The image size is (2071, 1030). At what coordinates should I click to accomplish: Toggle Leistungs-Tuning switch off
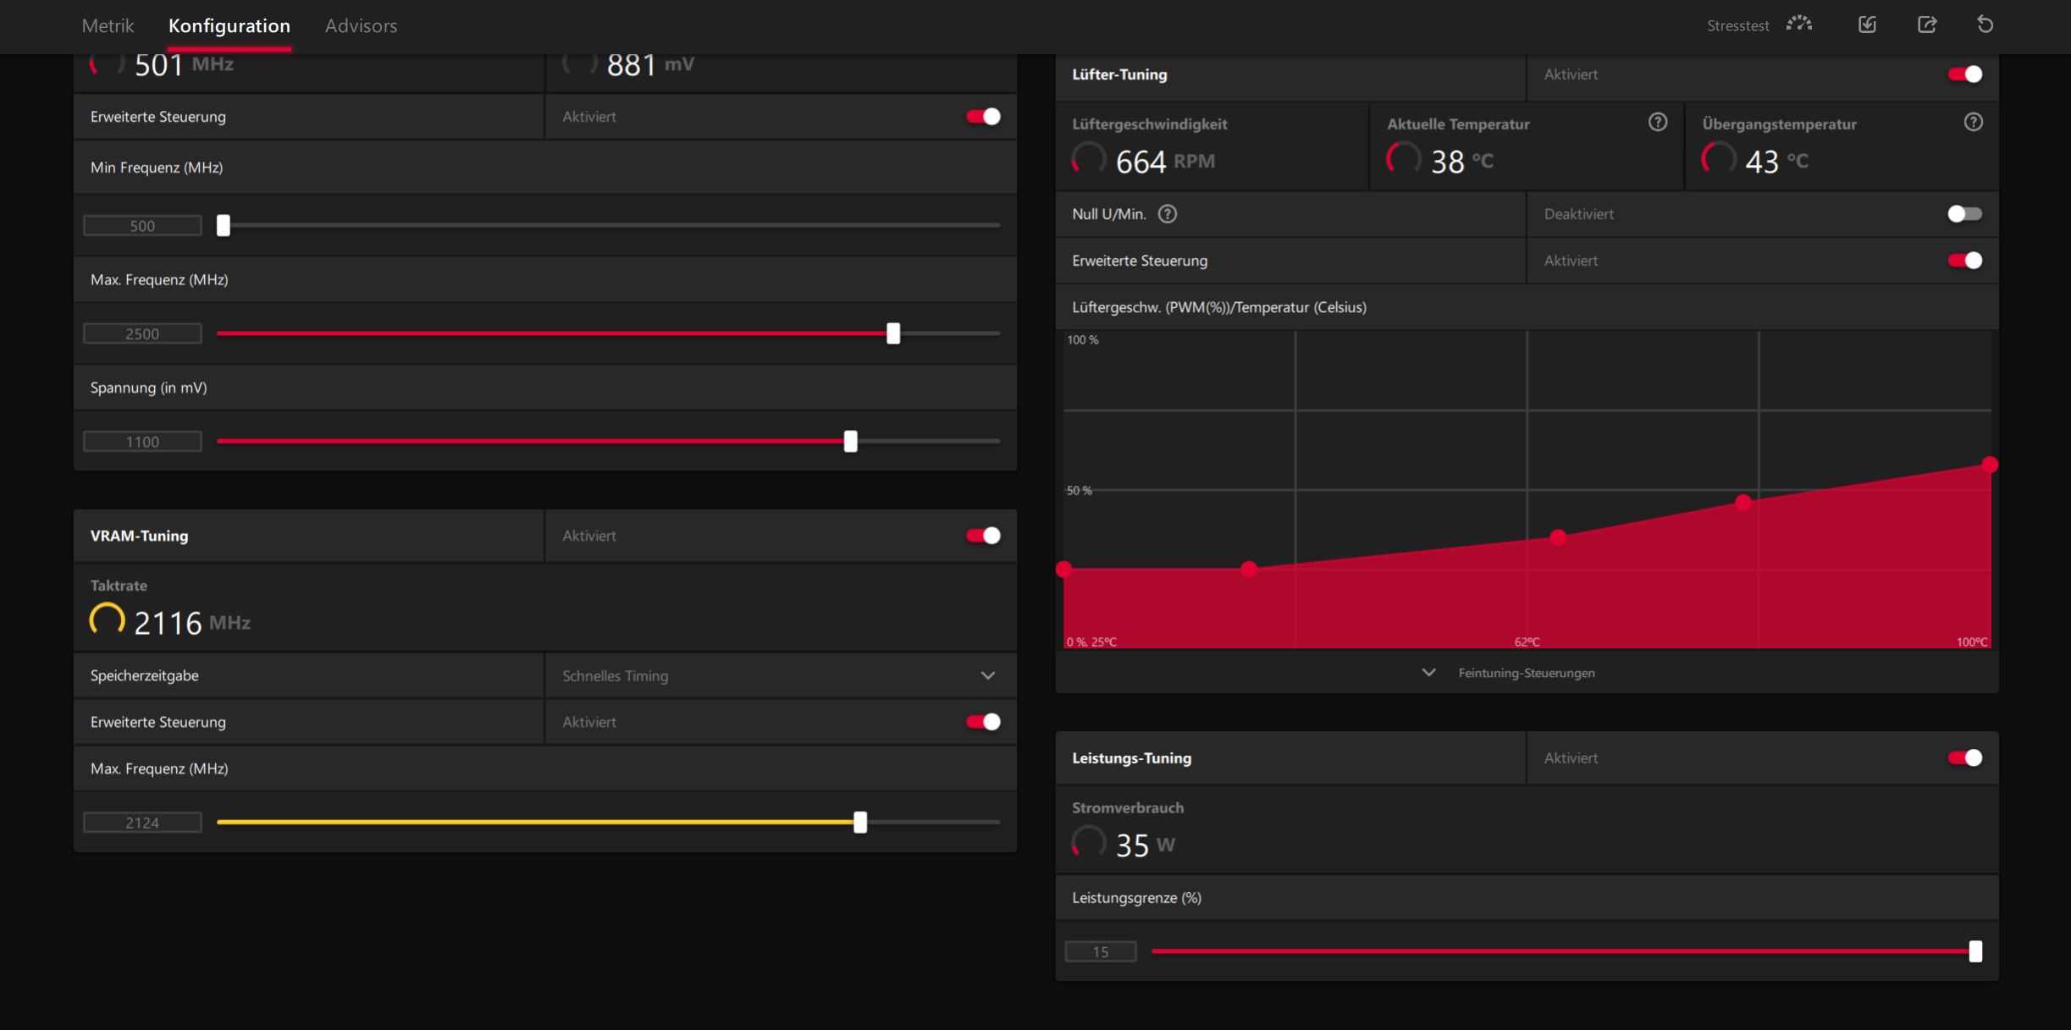1964,758
